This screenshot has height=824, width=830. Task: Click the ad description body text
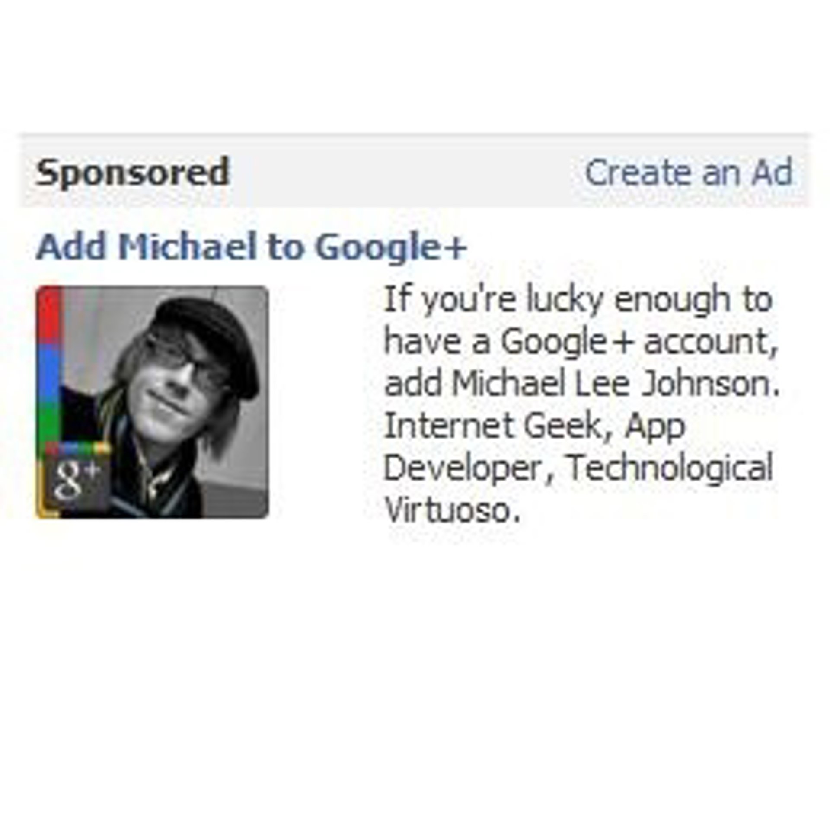tap(581, 405)
